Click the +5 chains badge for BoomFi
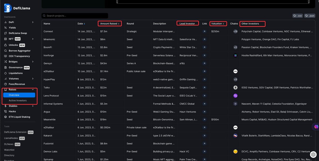 coord(235,47)
